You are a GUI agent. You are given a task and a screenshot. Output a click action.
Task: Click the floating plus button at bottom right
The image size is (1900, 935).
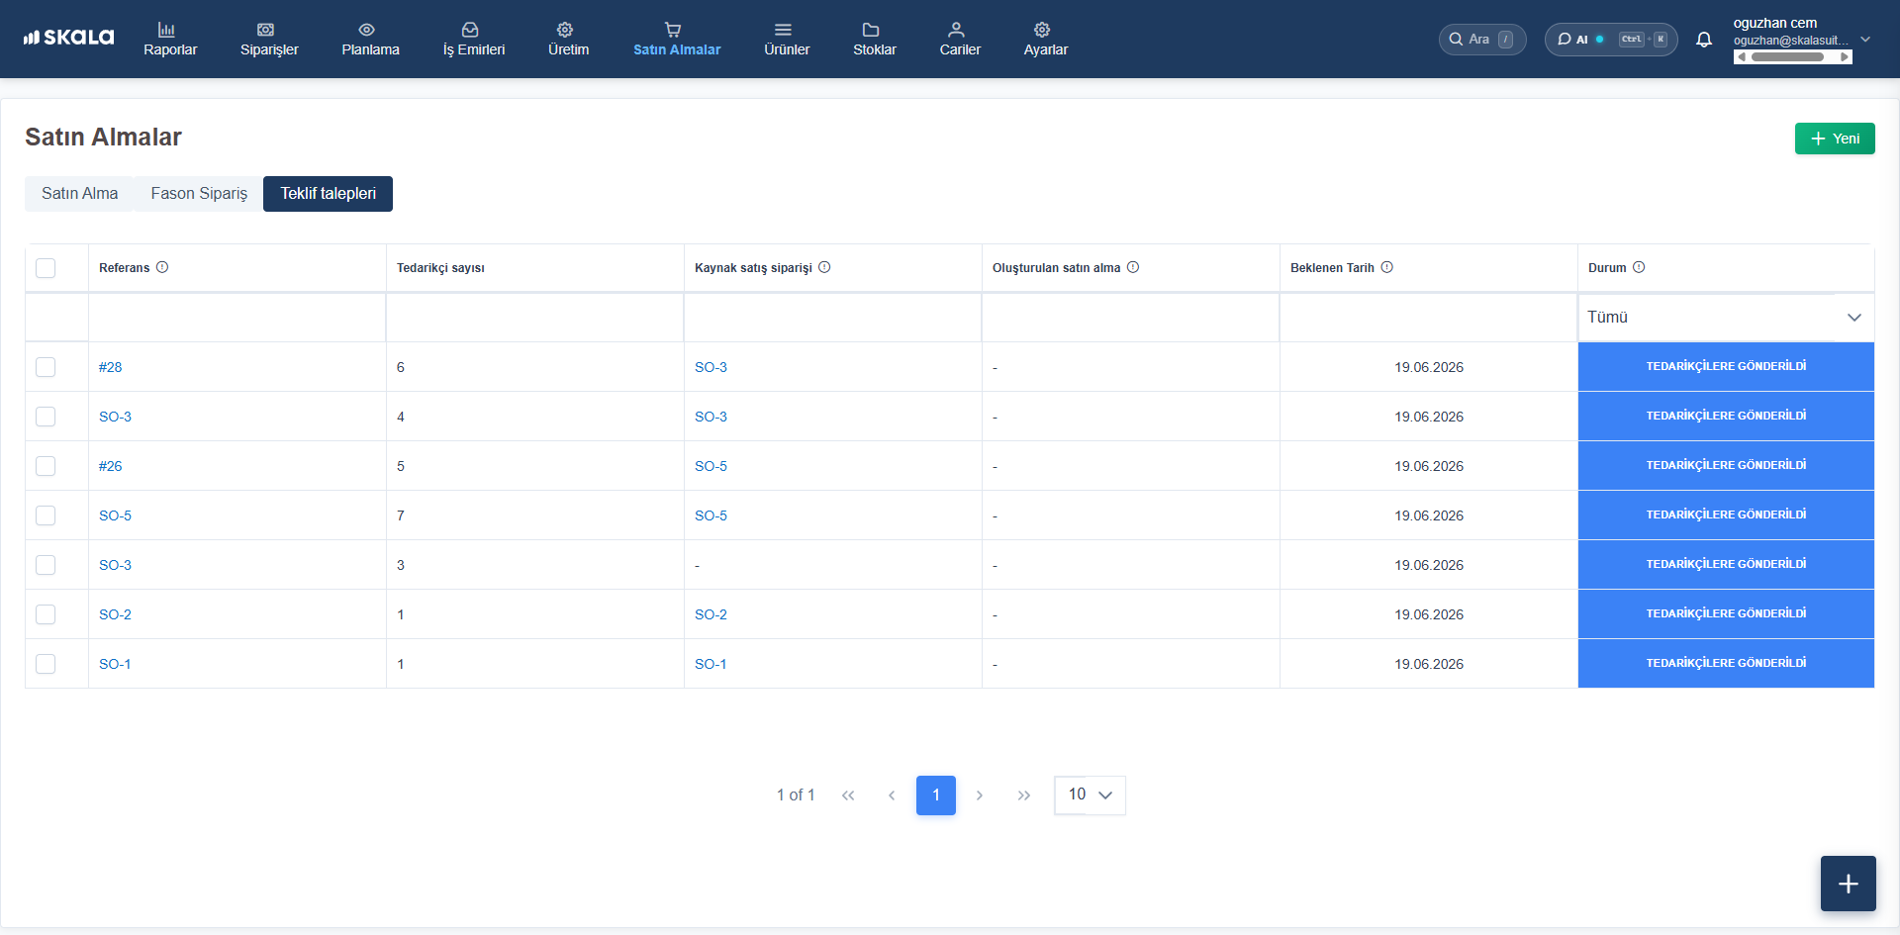(x=1848, y=884)
